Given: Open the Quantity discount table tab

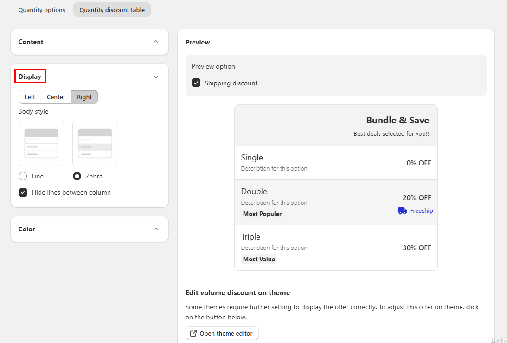Looking at the screenshot, I should pyautogui.click(x=112, y=10).
